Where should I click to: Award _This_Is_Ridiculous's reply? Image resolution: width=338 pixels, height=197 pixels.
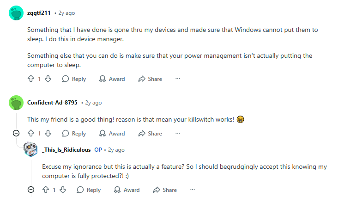click(x=127, y=190)
